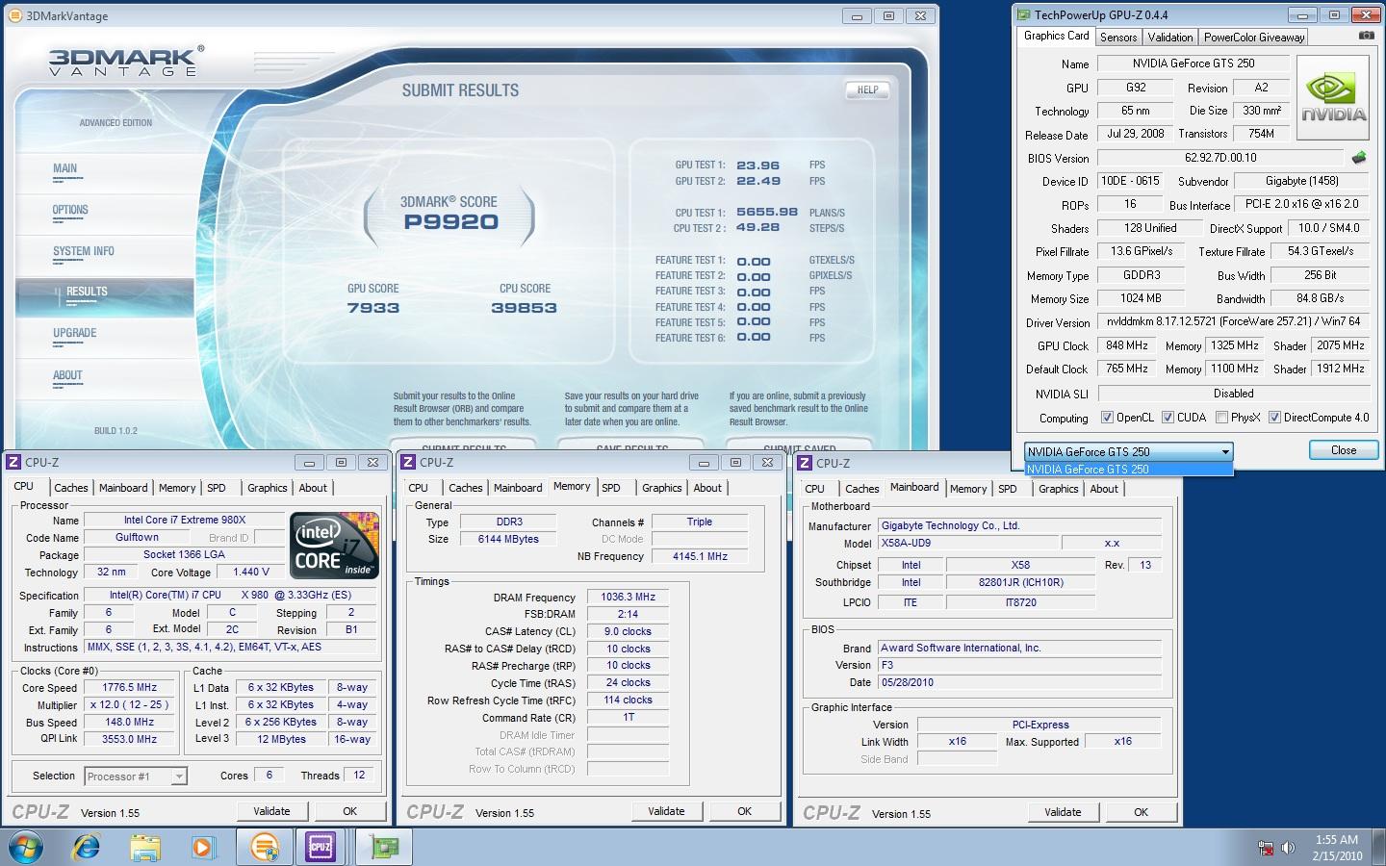The width and height of the screenshot is (1386, 866).
Task: Click OK in the Memory CPU-Z window
Action: click(744, 811)
